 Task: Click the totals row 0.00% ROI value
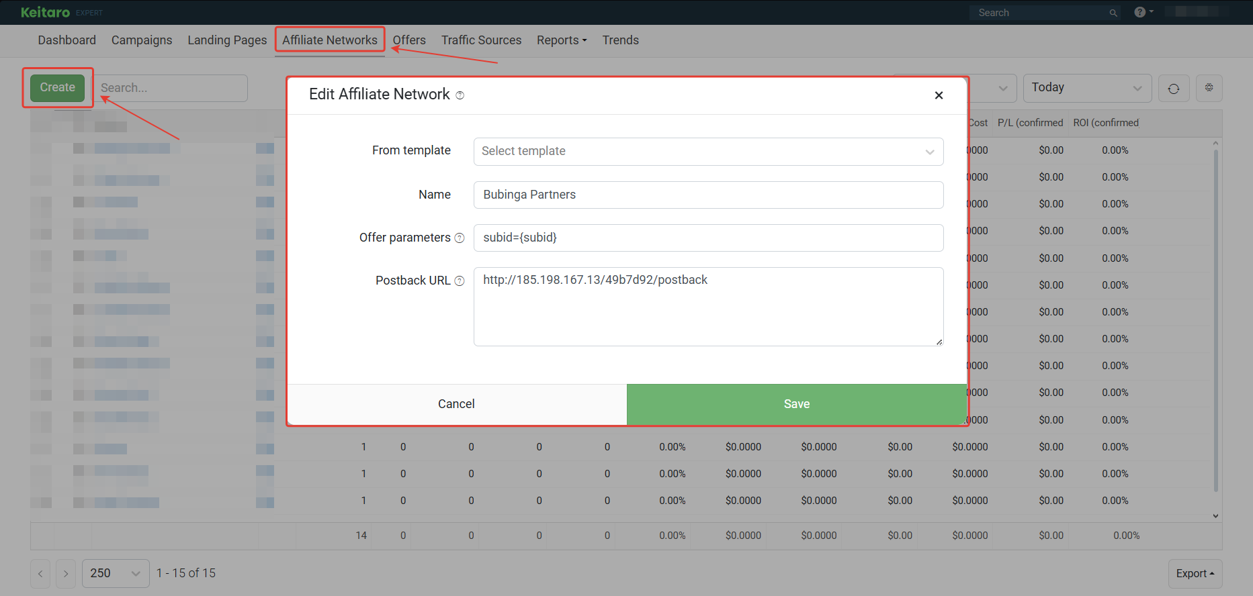tap(1127, 536)
